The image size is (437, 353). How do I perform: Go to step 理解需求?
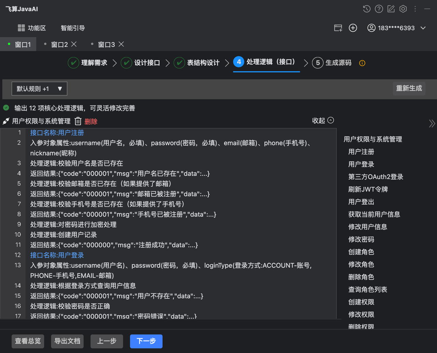[87, 63]
